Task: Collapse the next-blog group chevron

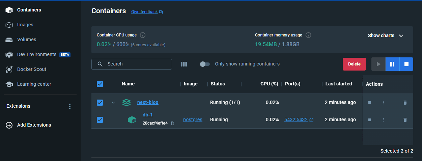Action: point(113,103)
